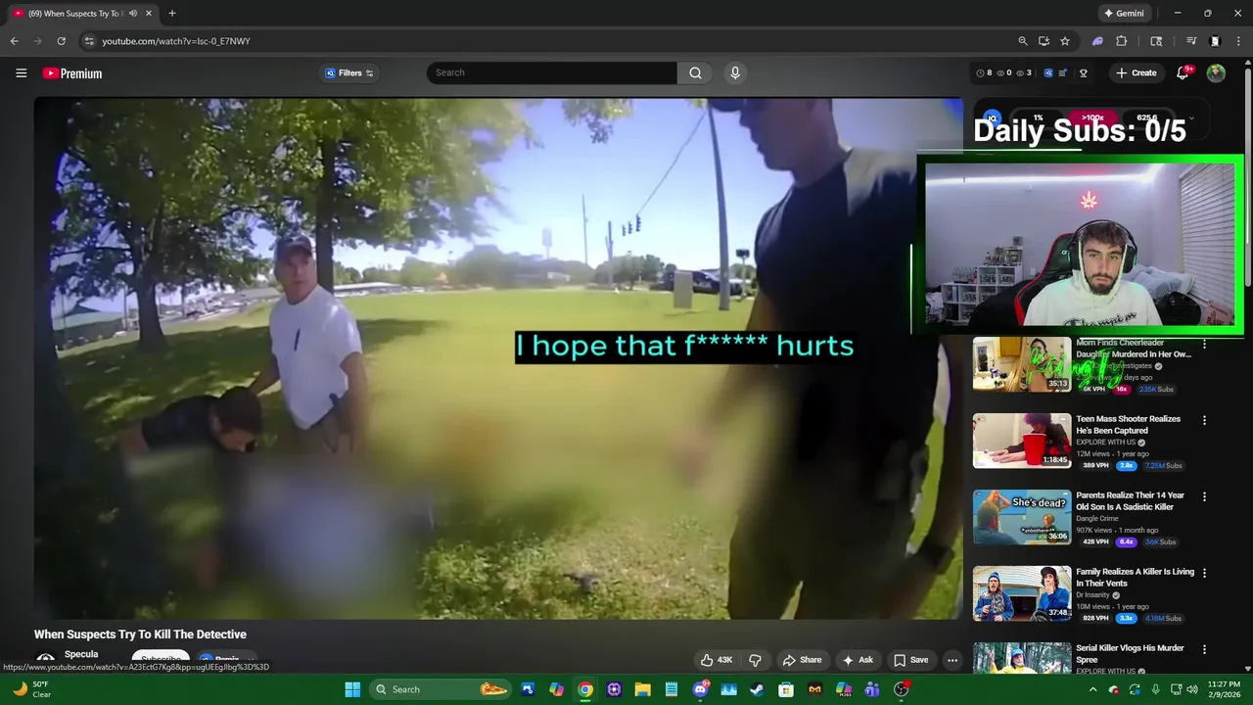This screenshot has width=1253, height=705.
Task: Click the address bar URL
Action: point(176,41)
